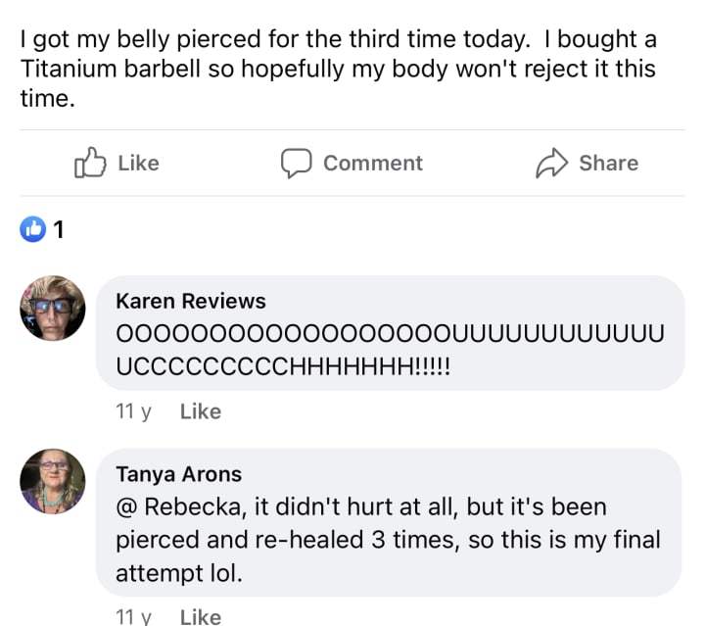
Task: Open the Karen Reviews name link
Action: [x=190, y=301]
